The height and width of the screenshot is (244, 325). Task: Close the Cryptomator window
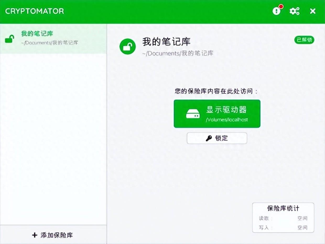tap(313, 11)
